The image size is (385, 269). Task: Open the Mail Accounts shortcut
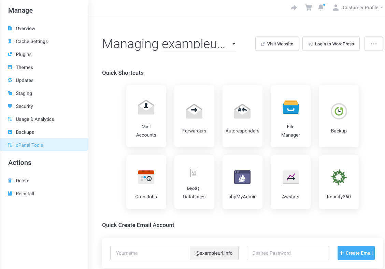pyautogui.click(x=146, y=116)
